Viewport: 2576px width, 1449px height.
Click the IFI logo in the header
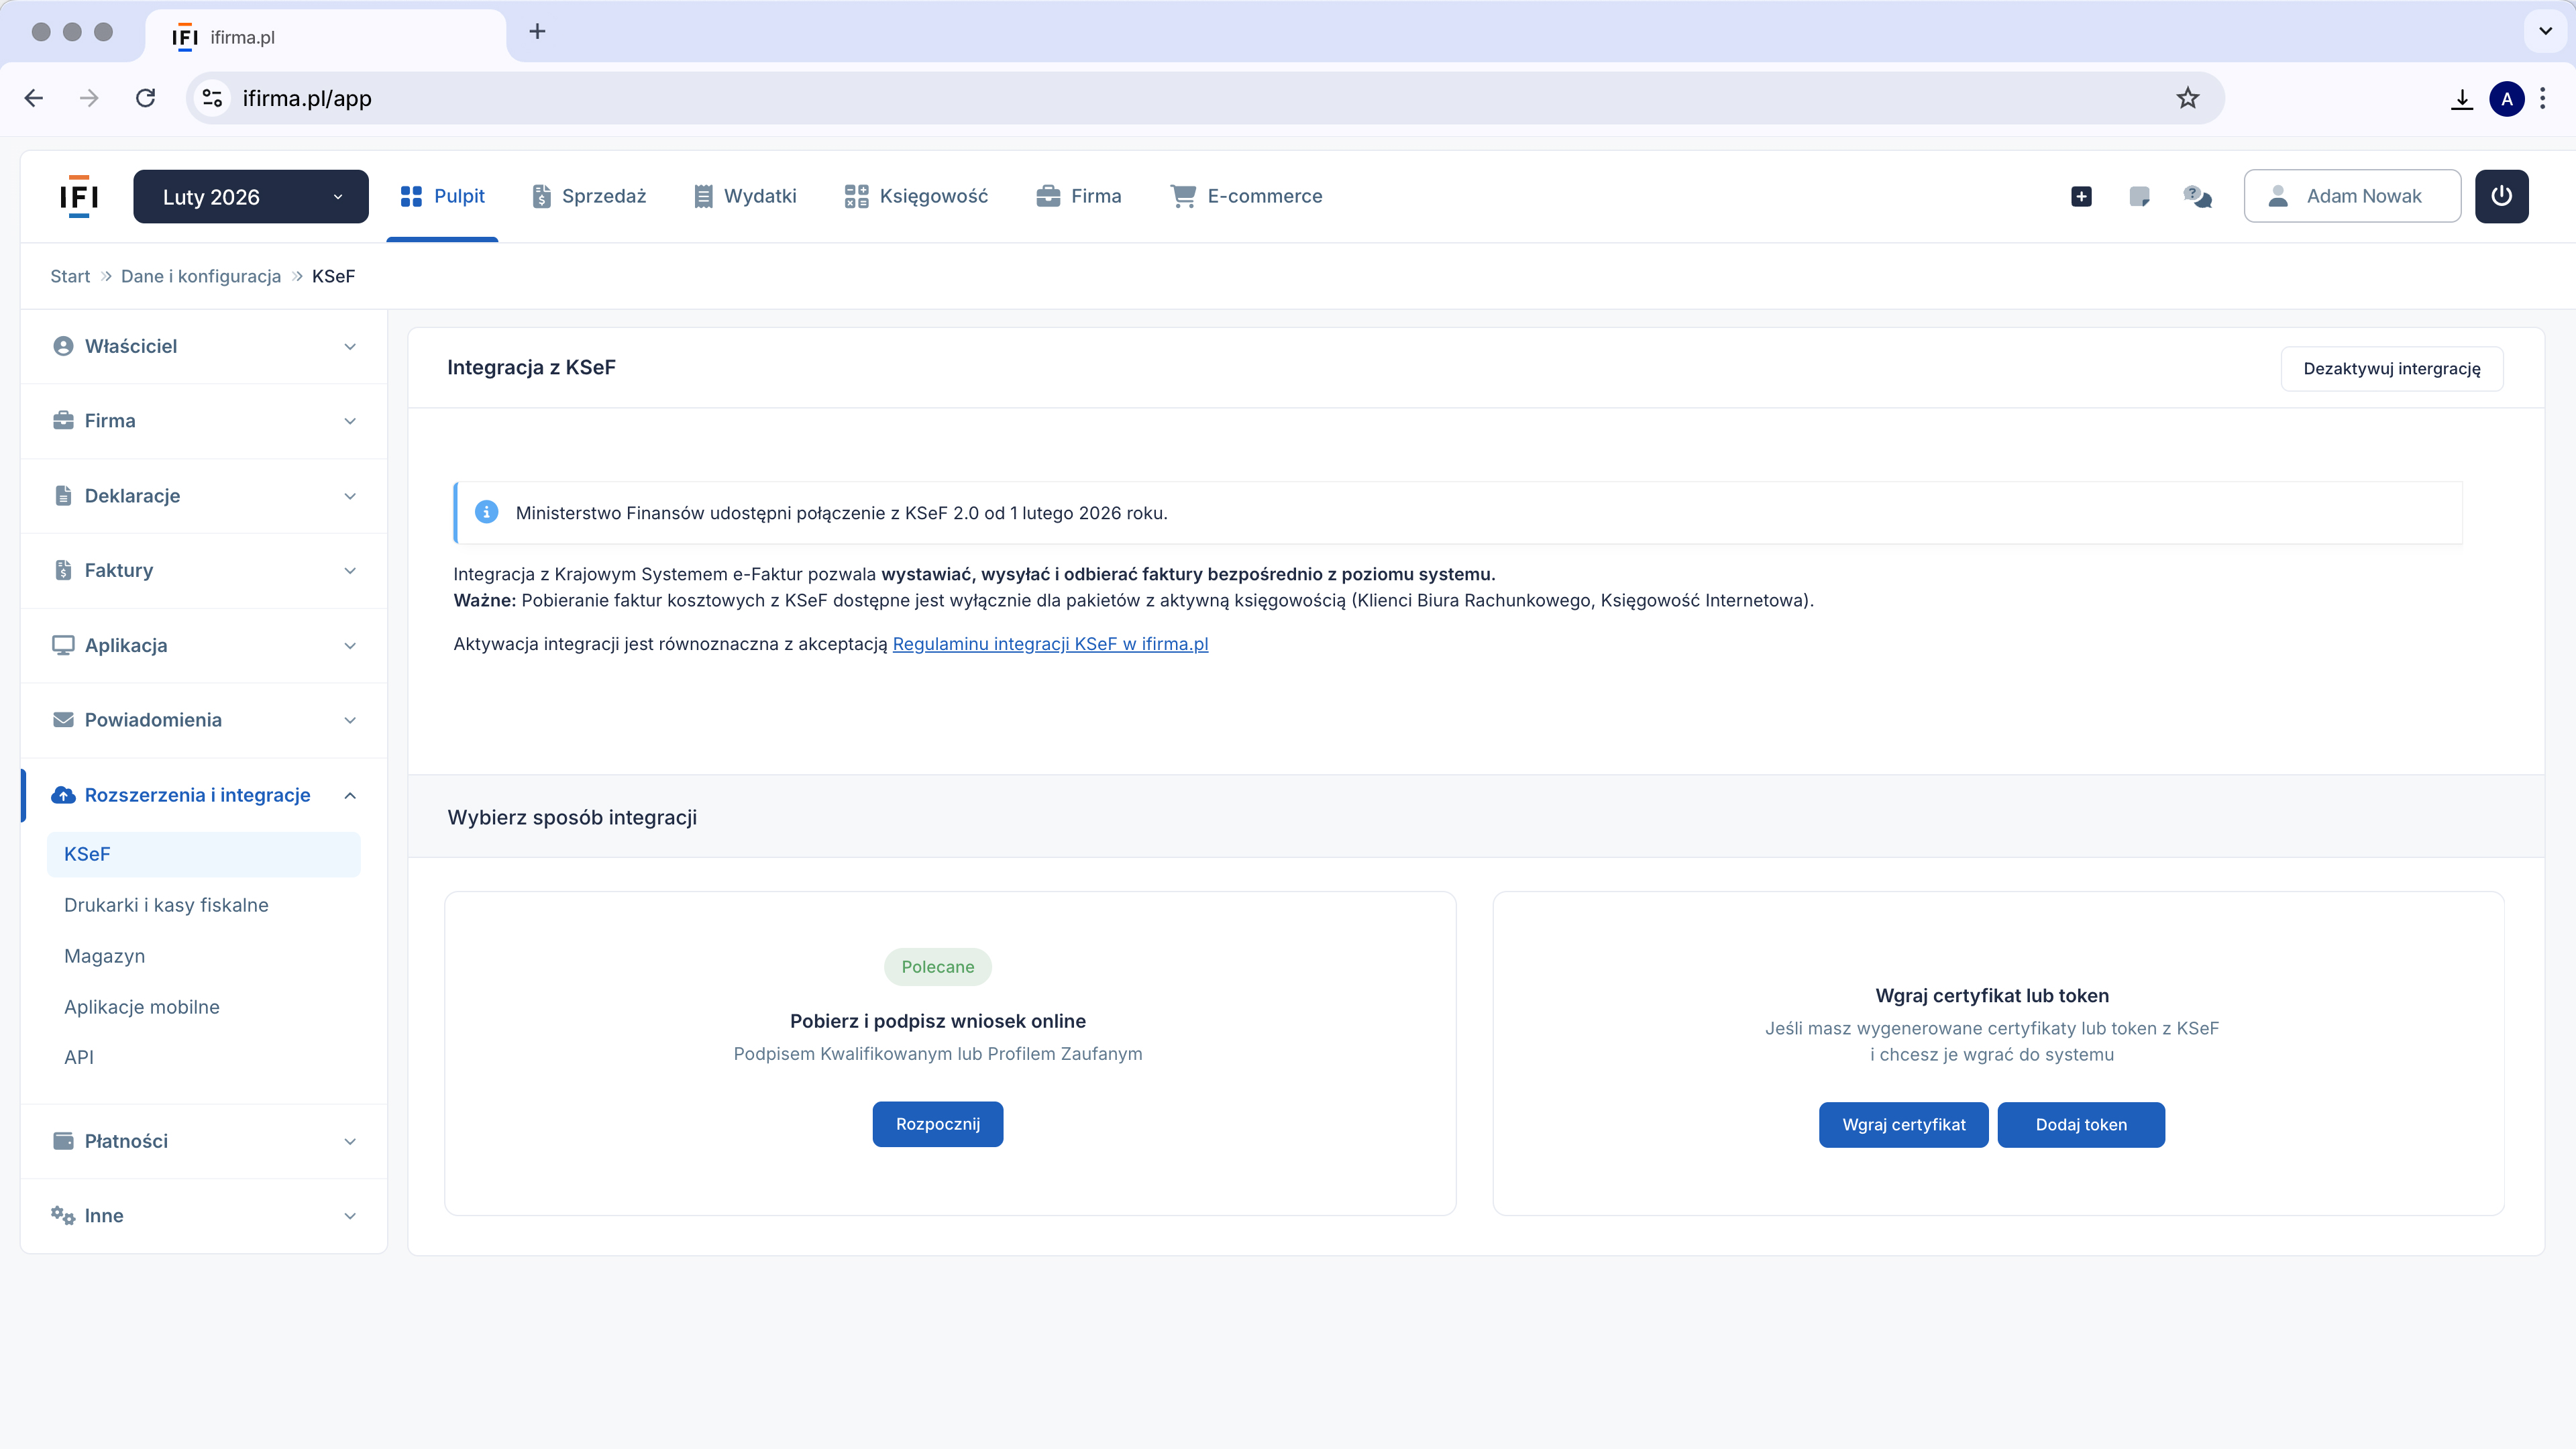pos(79,196)
